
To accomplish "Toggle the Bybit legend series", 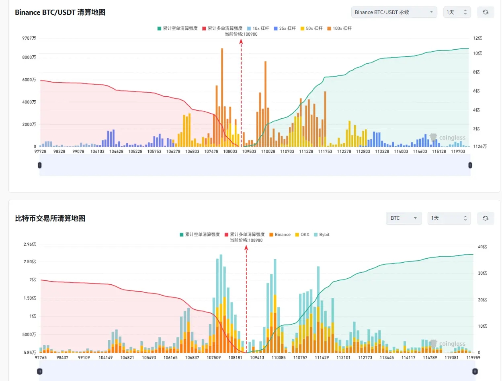I will [322, 235].
